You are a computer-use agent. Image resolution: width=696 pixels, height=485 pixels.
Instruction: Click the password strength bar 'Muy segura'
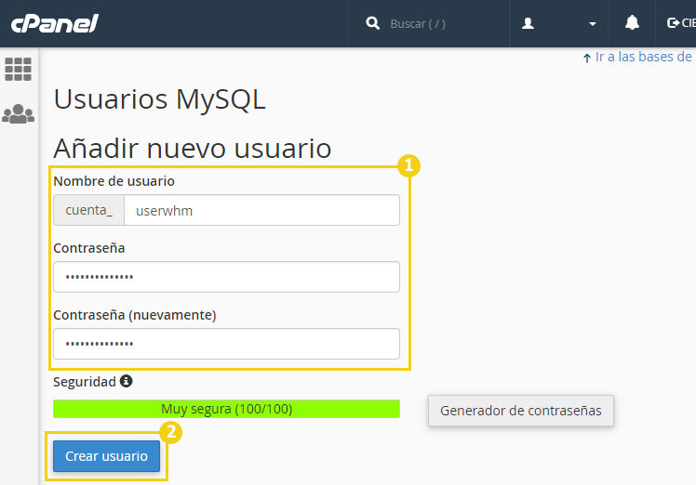[226, 409]
